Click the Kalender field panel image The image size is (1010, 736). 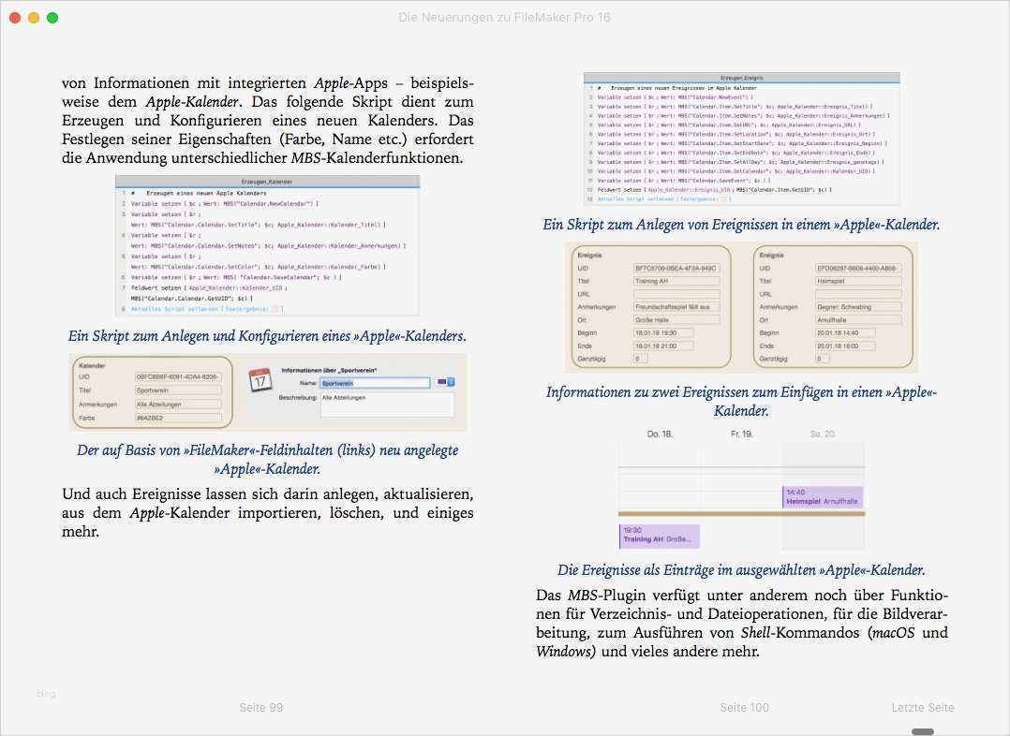pyautogui.click(x=152, y=392)
